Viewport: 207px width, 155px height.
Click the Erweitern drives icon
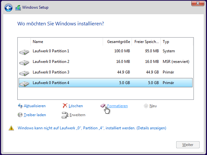[65, 115]
